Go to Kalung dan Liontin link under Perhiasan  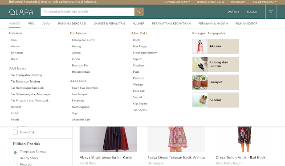(84, 40)
